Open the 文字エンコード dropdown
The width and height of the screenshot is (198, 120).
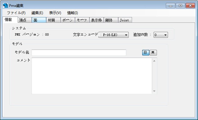point(114,35)
